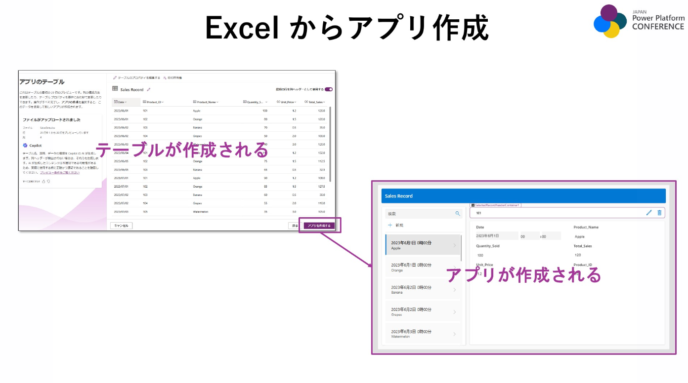Click the gallery list scrollbar in the app
688x383 pixels.
[462, 248]
